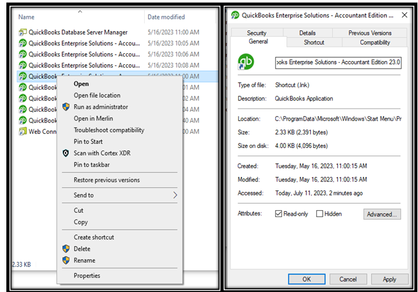The height and width of the screenshot is (292, 418).
Task: Click the QuickBooks Database Server Manager icon
Action: click(23, 32)
